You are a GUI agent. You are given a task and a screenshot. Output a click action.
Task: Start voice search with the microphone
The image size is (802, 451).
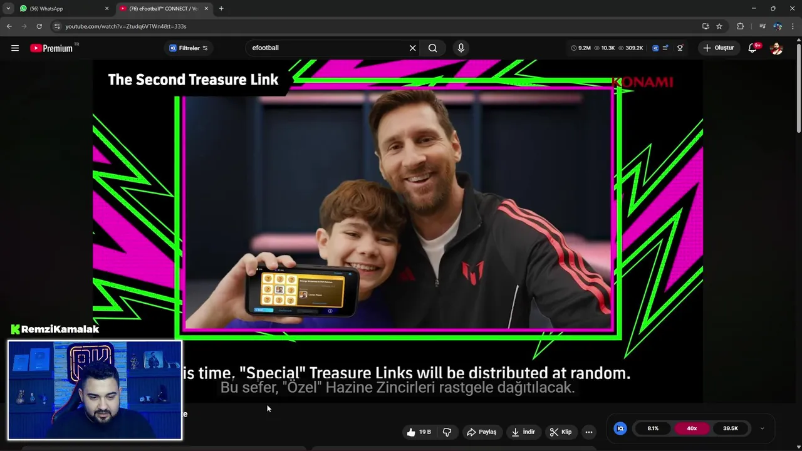(461, 48)
